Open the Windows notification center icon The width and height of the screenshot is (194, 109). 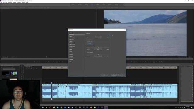point(192,107)
